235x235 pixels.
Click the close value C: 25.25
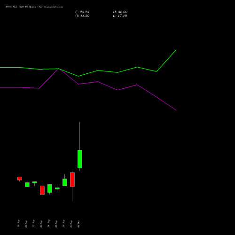pos(82,12)
